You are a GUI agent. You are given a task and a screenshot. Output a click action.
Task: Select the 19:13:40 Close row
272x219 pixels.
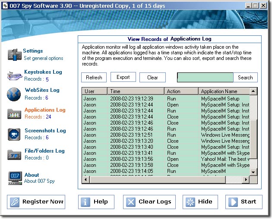click(x=166, y=147)
